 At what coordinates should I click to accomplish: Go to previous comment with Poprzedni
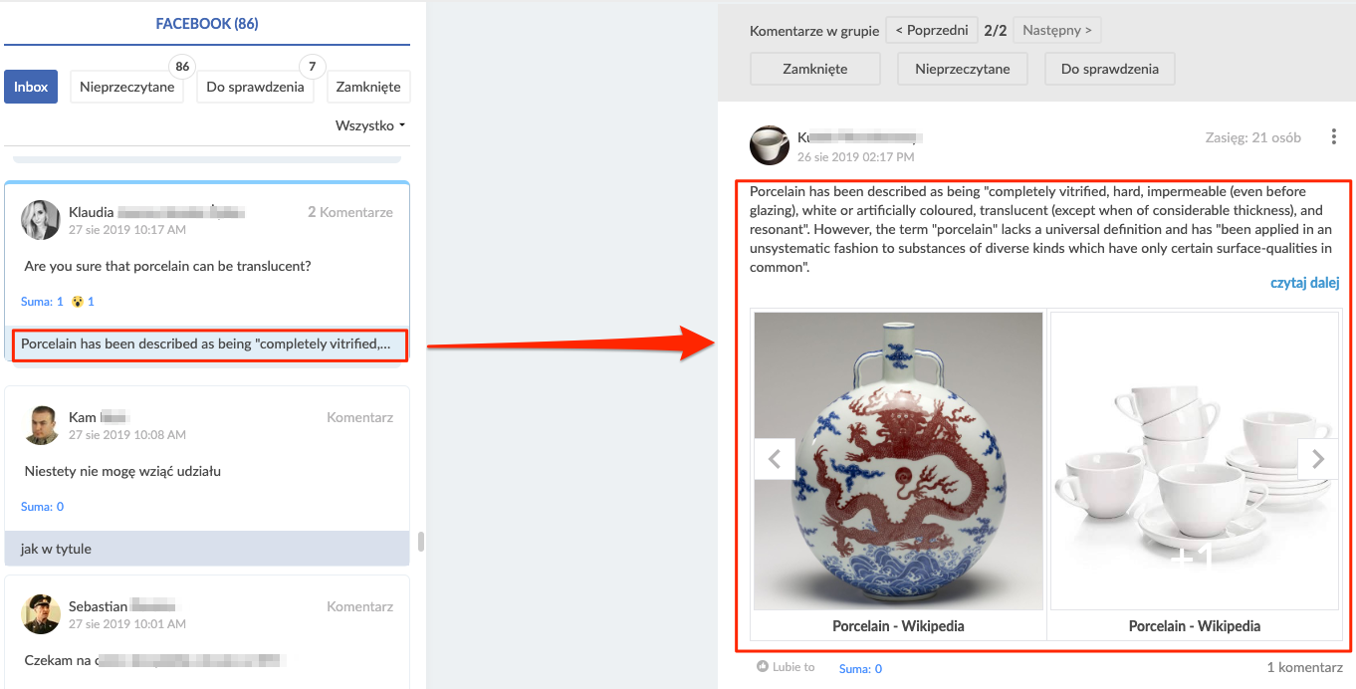[932, 30]
